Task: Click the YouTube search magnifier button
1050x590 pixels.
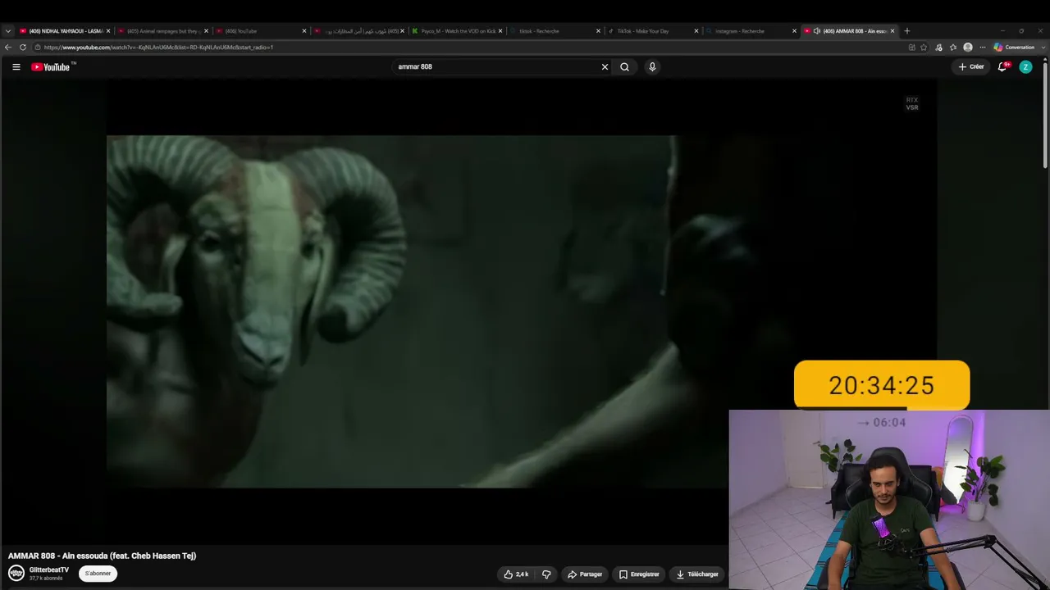Action: click(624, 67)
